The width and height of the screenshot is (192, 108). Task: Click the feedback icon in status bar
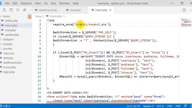pos(185,106)
